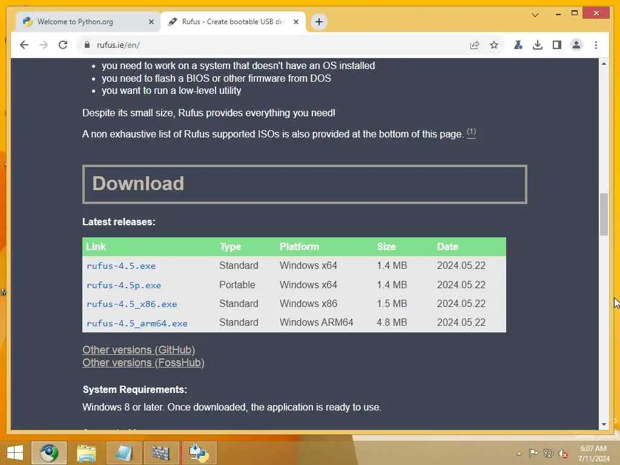Click the taskbar clock showing 6:07 AM

[x=593, y=453]
